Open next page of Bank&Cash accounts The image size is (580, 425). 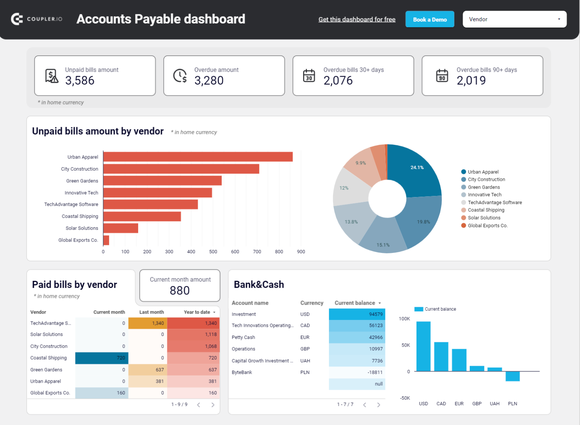coord(379,405)
